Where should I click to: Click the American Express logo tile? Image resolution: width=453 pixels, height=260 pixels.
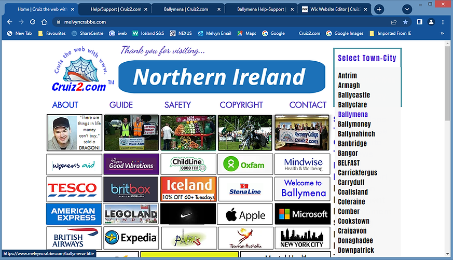[74, 214]
